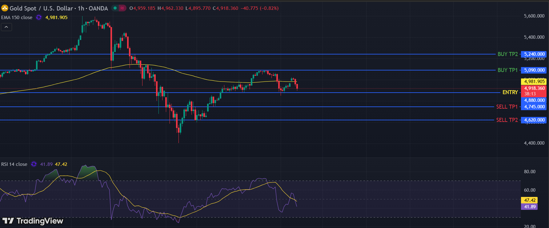Select the RSI 14 close indicator label
549x228 pixels.
[x=14, y=164]
